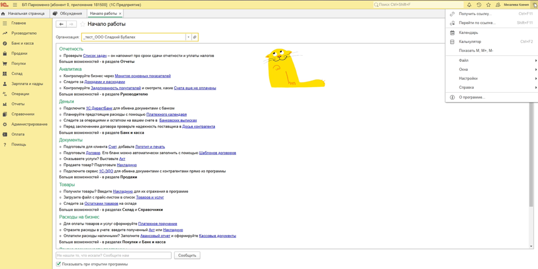Open the Авансовый отчет link
Screen dimensions: 538x269
[155, 236]
